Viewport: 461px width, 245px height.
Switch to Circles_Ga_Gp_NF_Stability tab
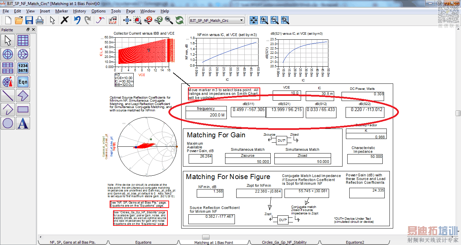pos(284,242)
